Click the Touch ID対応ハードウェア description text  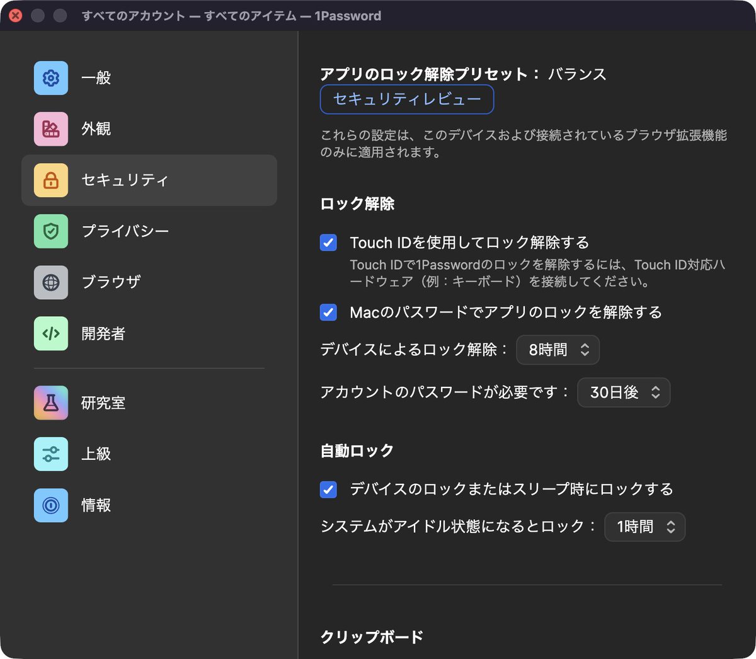[x=537, y=273]
